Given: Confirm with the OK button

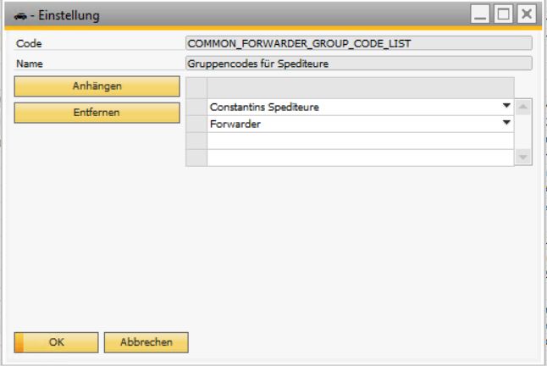Looking at the screenshot, I should [56, 342].
